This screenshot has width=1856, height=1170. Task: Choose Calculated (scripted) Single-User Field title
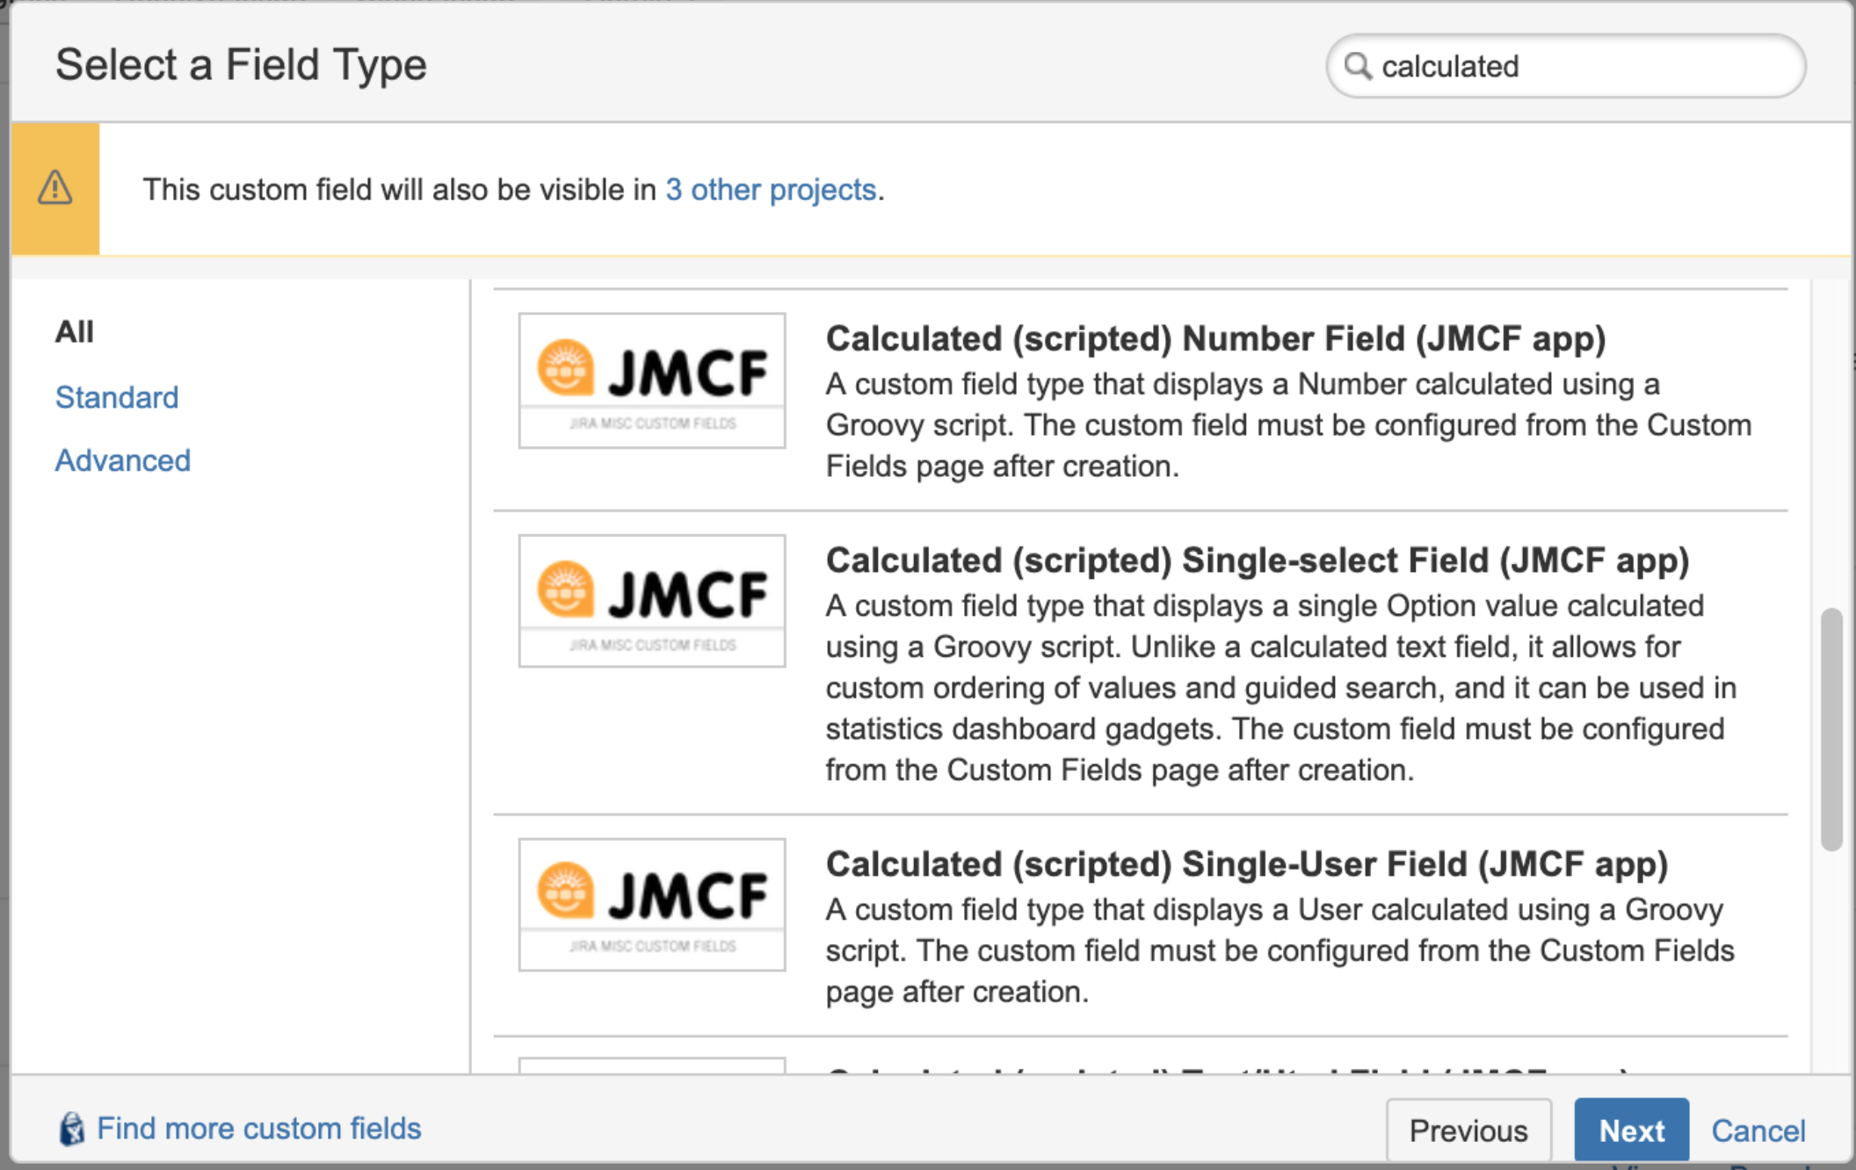1246,864
